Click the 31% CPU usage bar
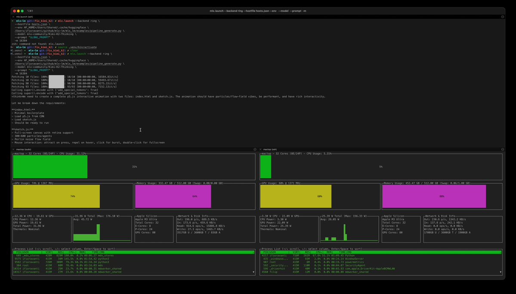This screenshot has width=516, height=294. 50,167
